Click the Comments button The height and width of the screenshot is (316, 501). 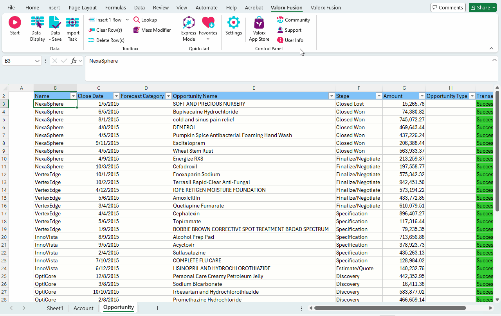pos(448,7)
